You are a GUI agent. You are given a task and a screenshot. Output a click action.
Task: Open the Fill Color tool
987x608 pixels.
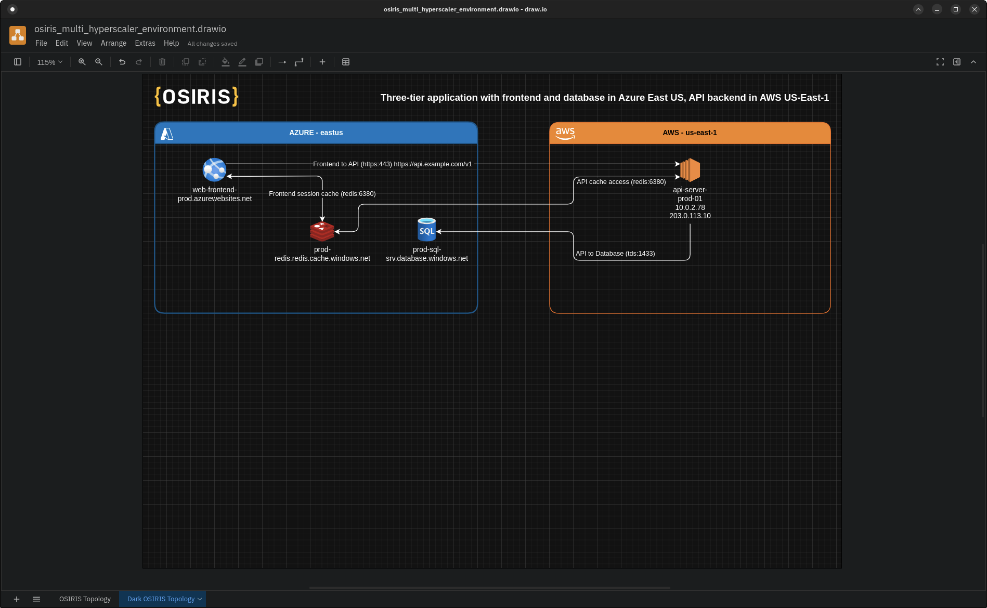coord(226,62)
